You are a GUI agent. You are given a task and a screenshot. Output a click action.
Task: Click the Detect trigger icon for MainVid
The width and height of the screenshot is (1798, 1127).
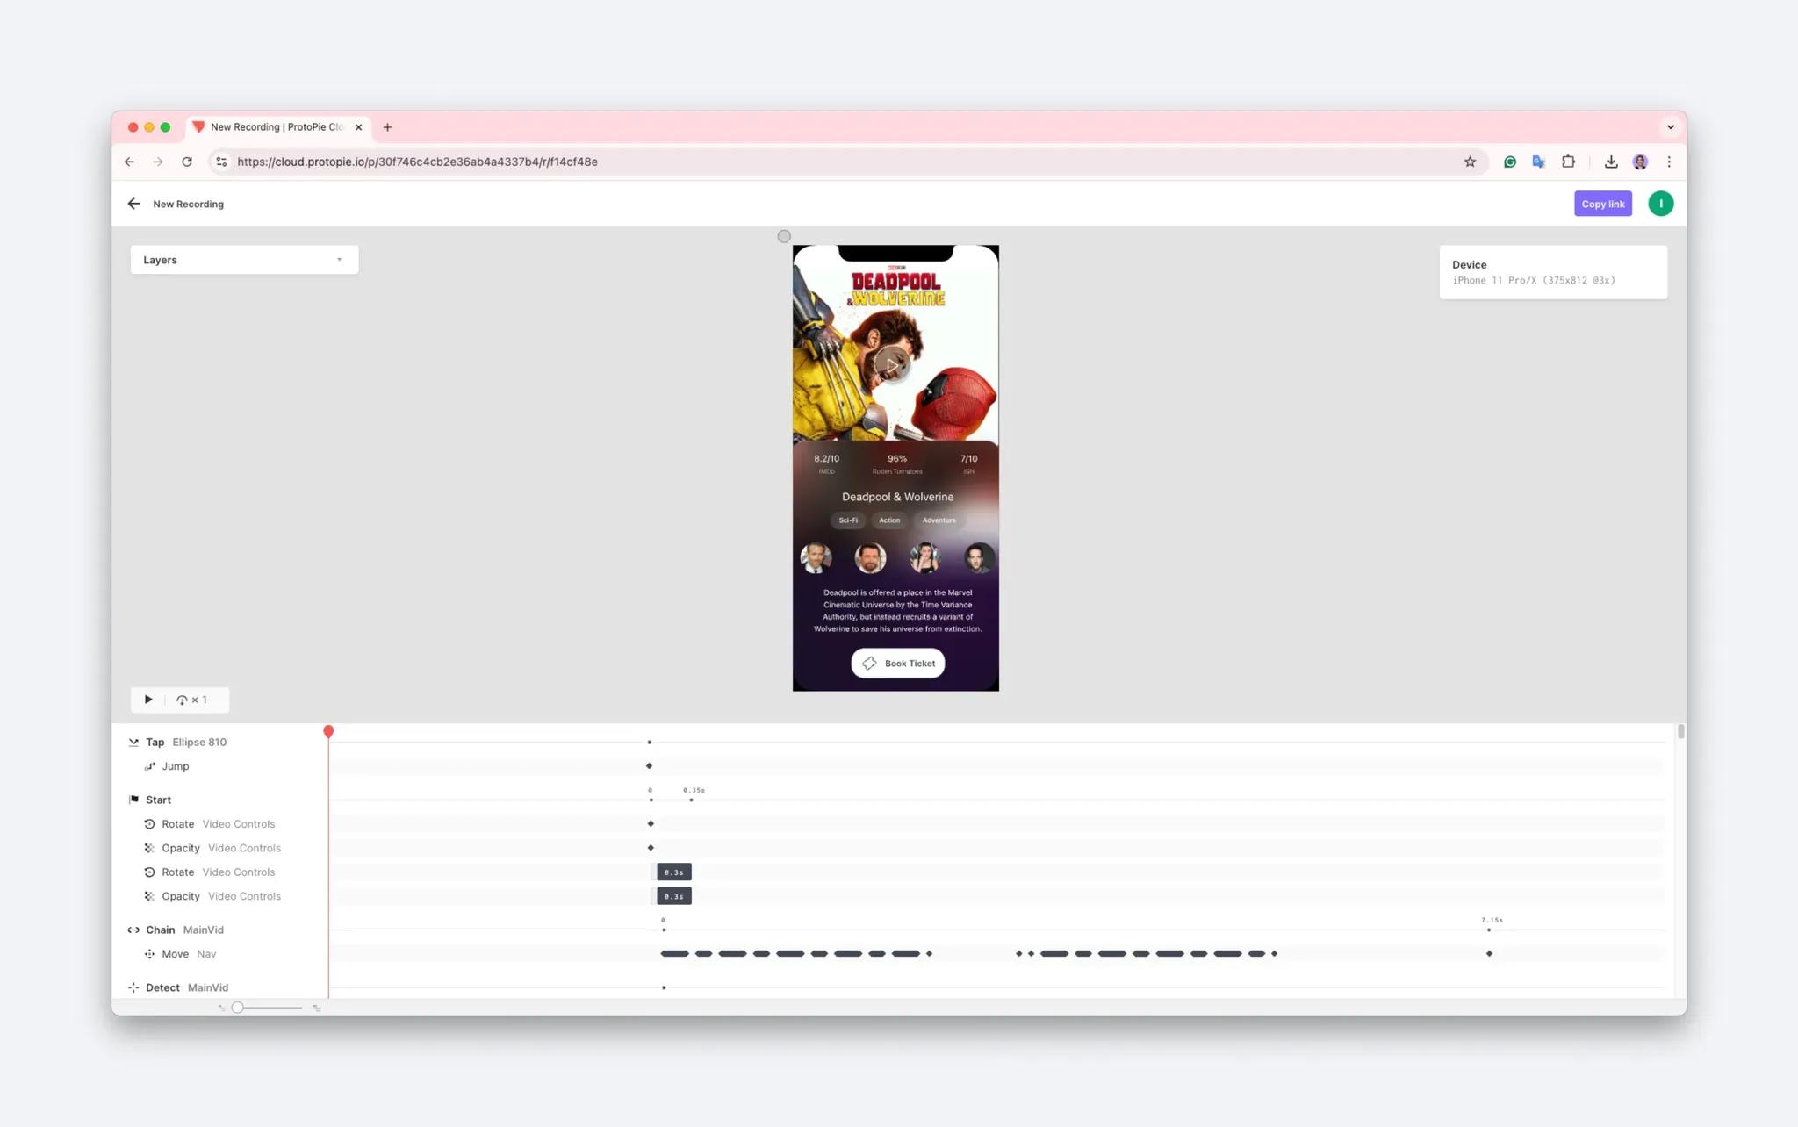coord(133,987)
